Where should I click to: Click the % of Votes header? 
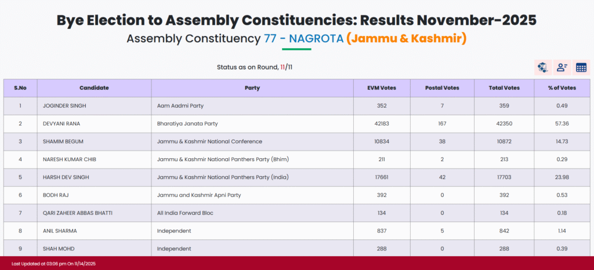pos(562,88)
